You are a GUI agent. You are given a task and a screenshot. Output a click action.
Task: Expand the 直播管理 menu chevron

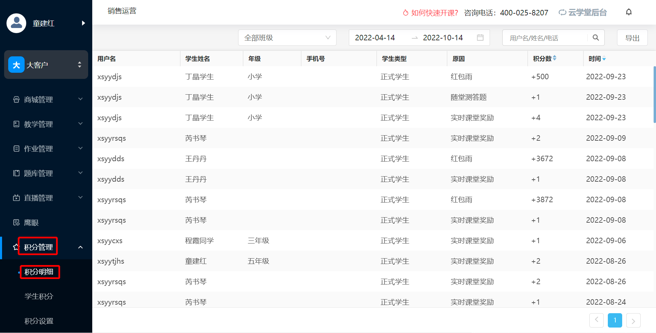click(x=81, y=197)
